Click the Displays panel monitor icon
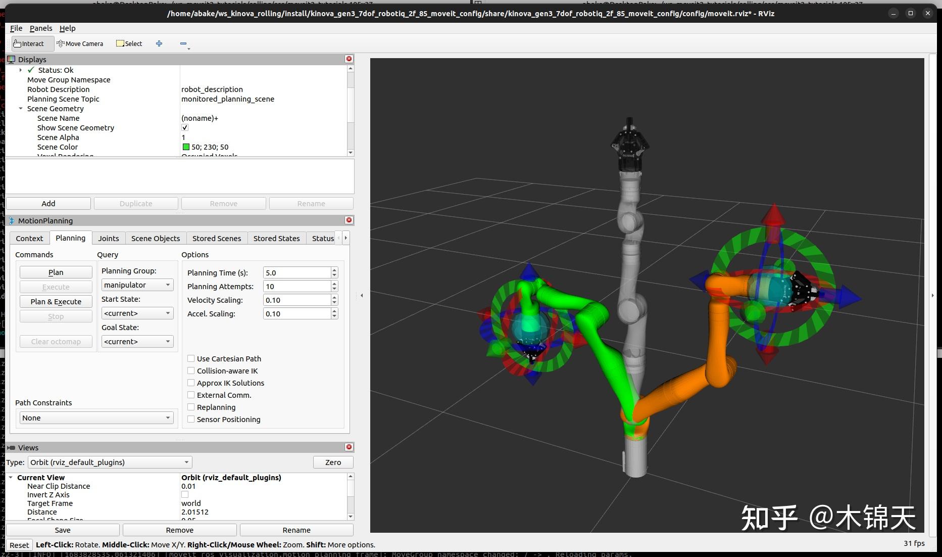The width and height of the screenshot is (942, 557). (10, 59)
